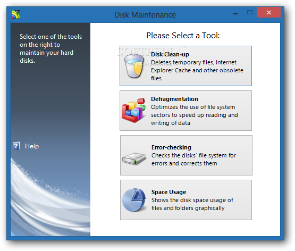Click the Defragmentation colored blocks icon
The image size is (295, 251).
133,110
